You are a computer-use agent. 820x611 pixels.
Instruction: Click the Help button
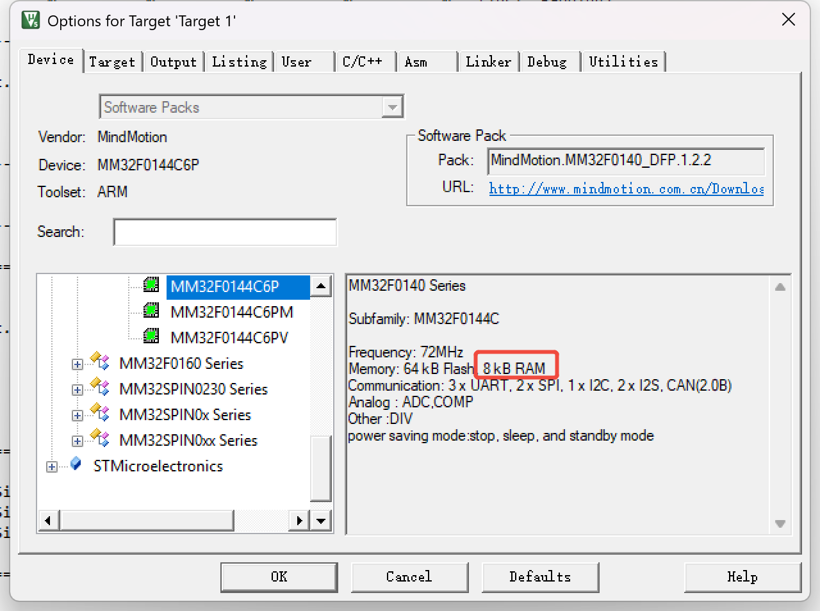tap(742, 577)
